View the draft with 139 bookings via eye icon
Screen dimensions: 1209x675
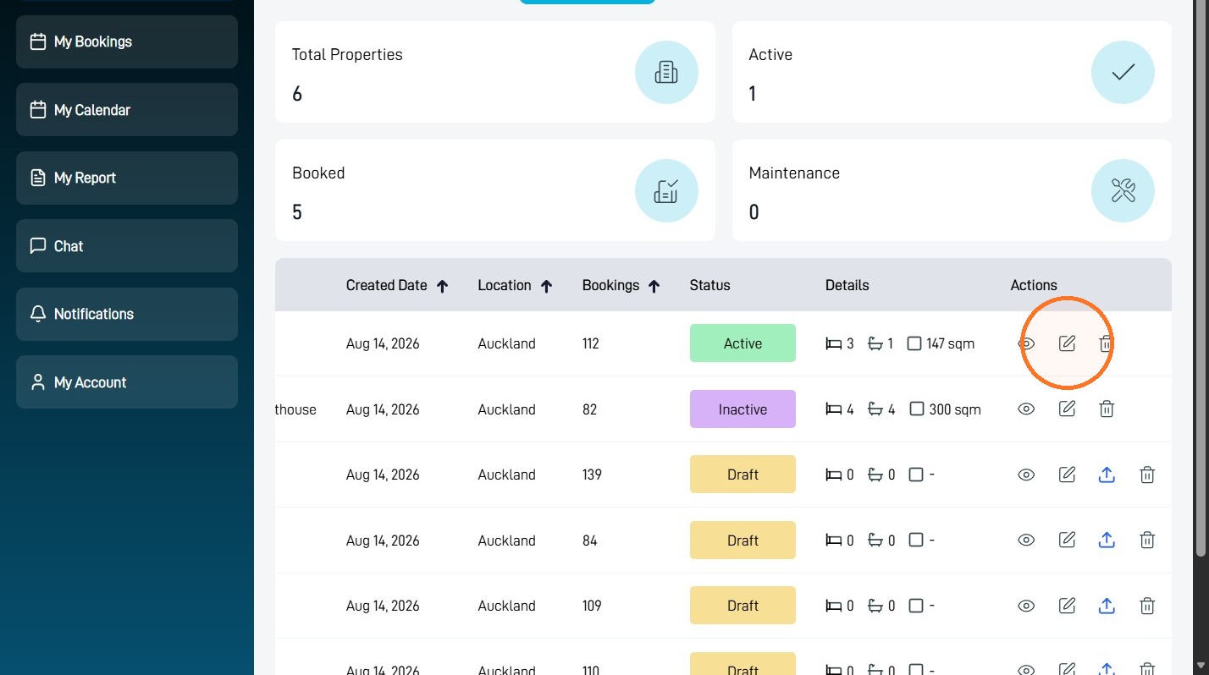pos(1026,475)
